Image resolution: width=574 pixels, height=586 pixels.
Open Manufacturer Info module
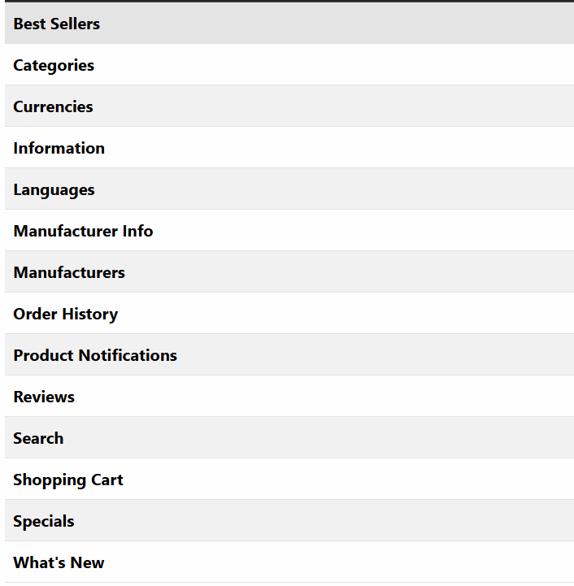coord(289,231)
